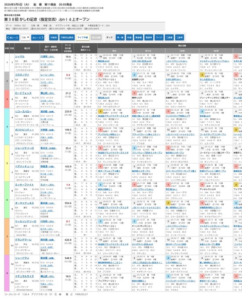Open 京成盃グランドマイラーズ link in リコースパロー's row

113,116
